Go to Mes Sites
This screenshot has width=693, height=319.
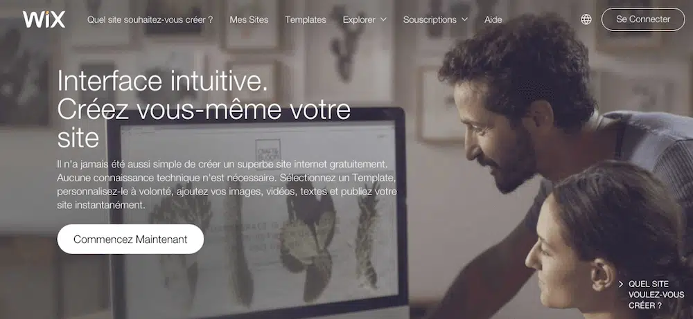[x=249, y=19]
